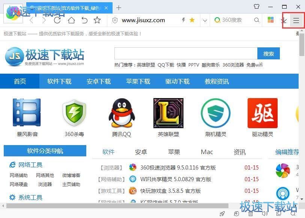The image size is (305, 218).
Task: Expand the address bar dropdown arrow
Action: coord(205,20)
